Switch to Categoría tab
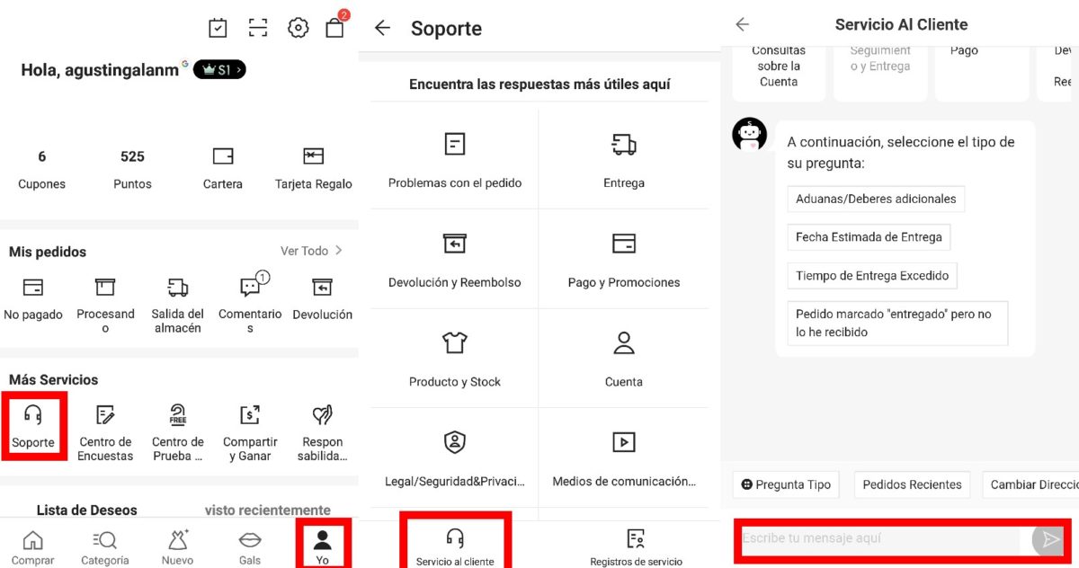 [105, 546]
